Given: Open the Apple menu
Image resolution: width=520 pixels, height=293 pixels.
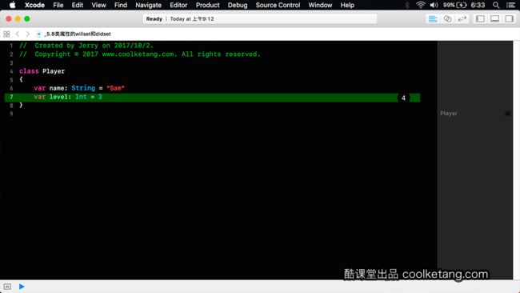Looking at the screenshot, I should pyautogui.click(x=12, y=5).
